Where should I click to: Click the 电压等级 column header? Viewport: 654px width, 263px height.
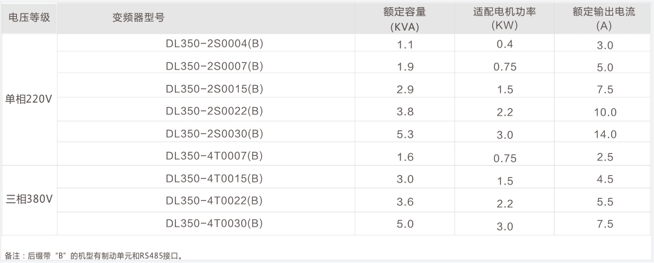(x=28, y=18)
